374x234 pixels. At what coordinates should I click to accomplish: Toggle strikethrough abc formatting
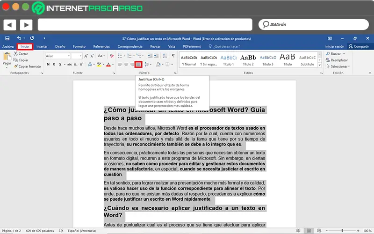[69, 65]
